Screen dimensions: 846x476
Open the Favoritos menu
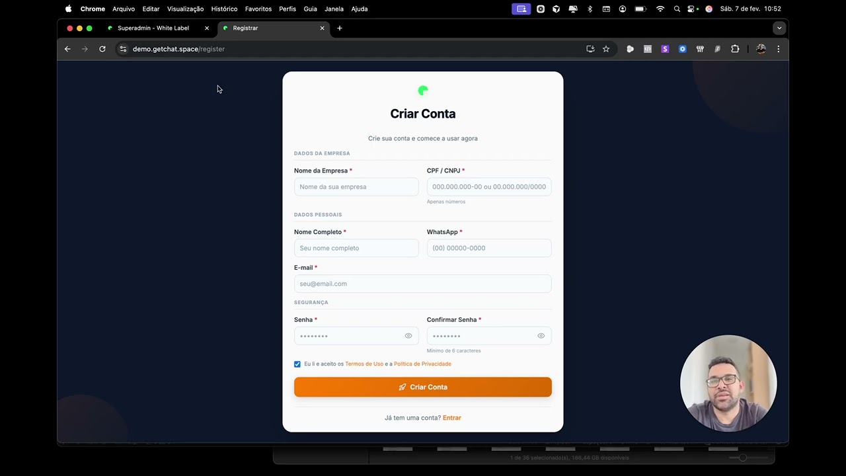[x=258, y=9]
